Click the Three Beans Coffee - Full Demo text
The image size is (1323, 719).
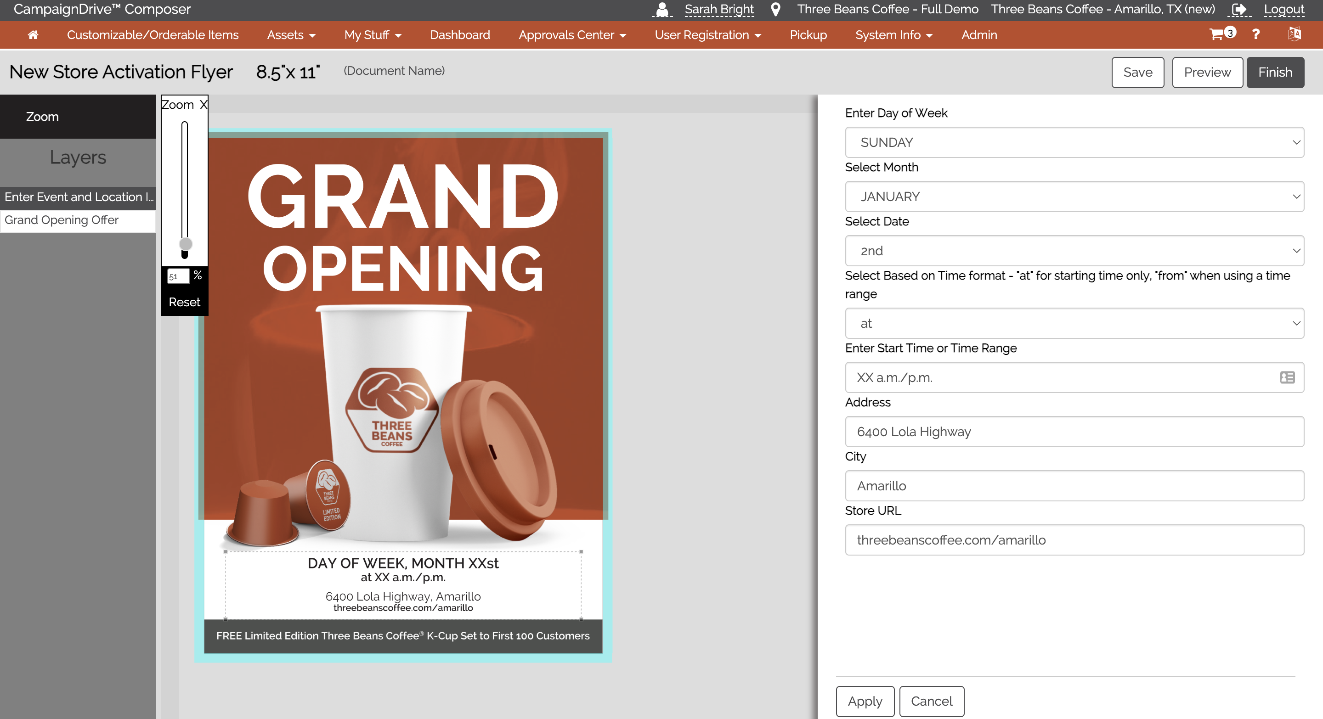tap(888, 9)
